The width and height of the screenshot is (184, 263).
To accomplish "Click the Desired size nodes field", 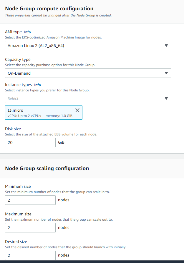I will click(x=30, y=255).
